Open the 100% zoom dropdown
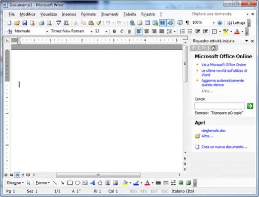This screenshot has width=259, height=197. tap(213, 23)
